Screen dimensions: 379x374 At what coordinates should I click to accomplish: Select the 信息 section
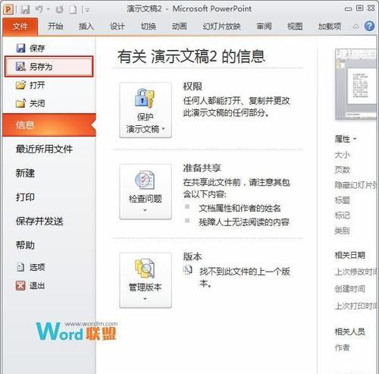click(49, 125)
